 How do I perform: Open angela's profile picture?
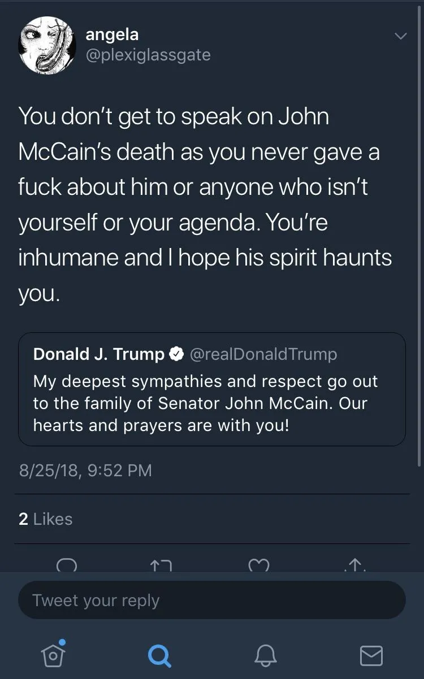(48, 45)
